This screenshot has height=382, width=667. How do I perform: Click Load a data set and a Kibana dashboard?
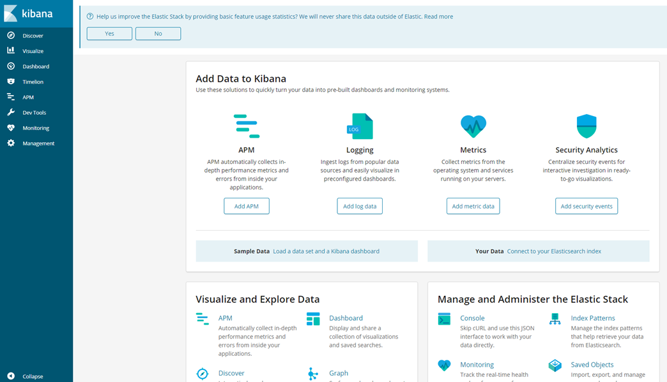tap(326, 251)
